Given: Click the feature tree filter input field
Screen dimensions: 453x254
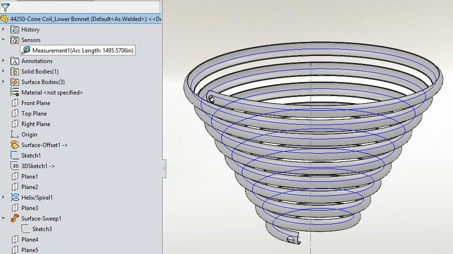Looking at the screenshot, I should coord(86,7).
